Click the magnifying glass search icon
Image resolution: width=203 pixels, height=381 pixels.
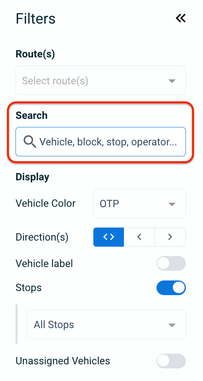point(30,142)
